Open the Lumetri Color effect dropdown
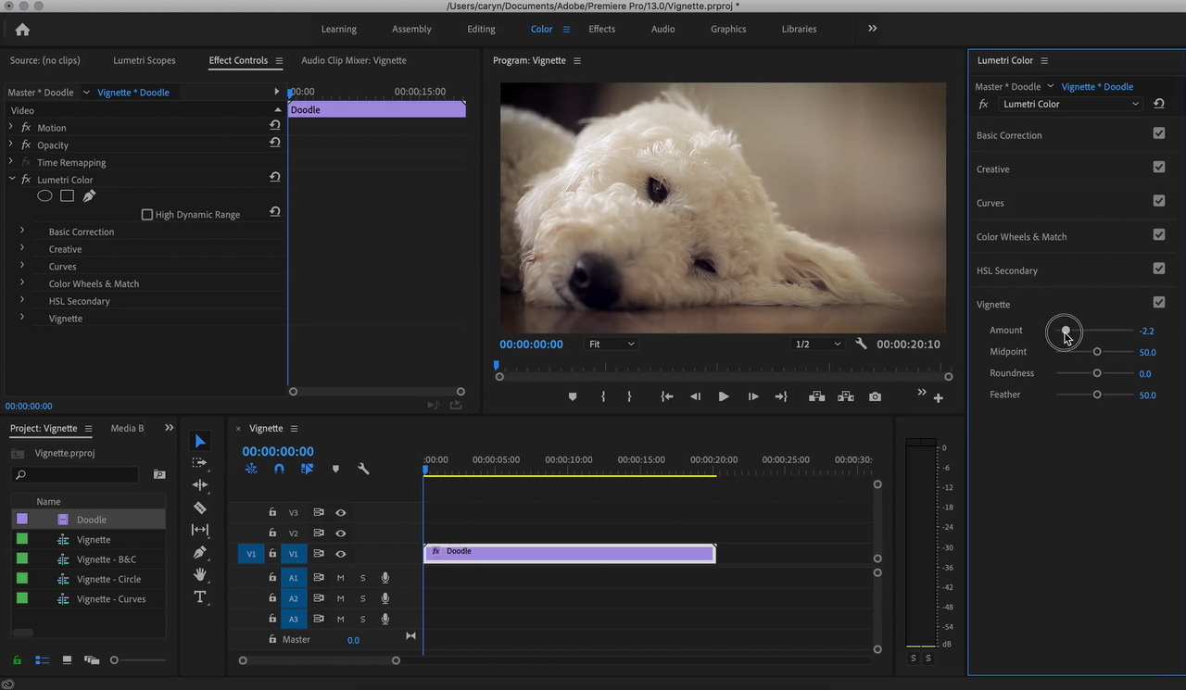The width and height of the screenshot is (1186, 690). 1071,104
